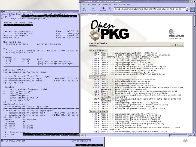The width and height of the screenshot is (196, 147).
Task: Click the Stop loading icon
Action: pos(110,9)
